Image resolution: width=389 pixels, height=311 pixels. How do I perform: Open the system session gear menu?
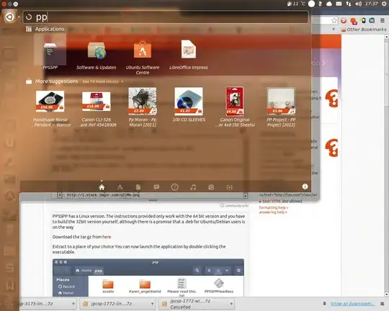383,4
